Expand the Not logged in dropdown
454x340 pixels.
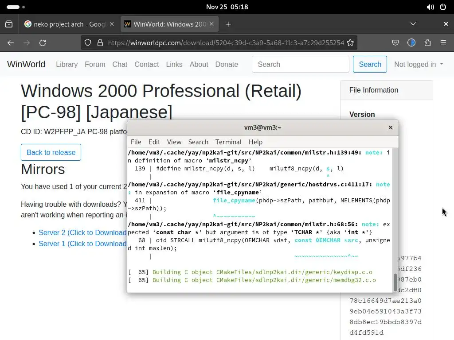(419, 64)
